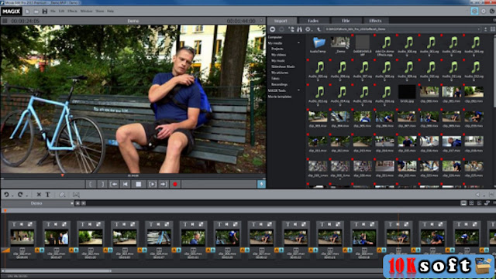Switch to the Import tab

click(281, 21)
